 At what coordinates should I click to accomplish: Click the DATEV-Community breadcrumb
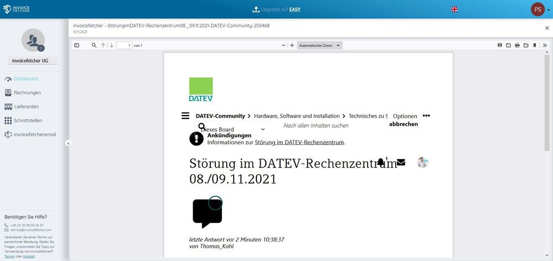pos(220,116)
